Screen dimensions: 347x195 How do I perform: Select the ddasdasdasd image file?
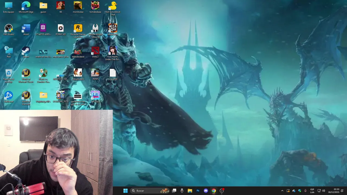pos(78,53)
